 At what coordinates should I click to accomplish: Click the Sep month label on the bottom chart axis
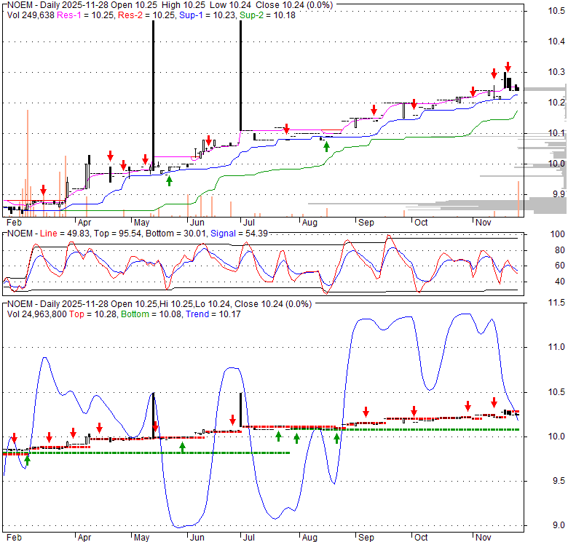point(365,536)
